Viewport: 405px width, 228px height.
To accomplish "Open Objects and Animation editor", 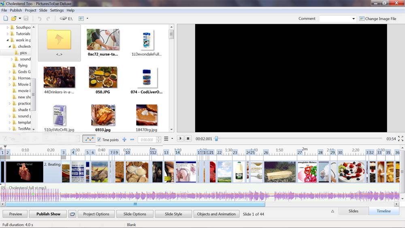I will (x=216, y=214).
